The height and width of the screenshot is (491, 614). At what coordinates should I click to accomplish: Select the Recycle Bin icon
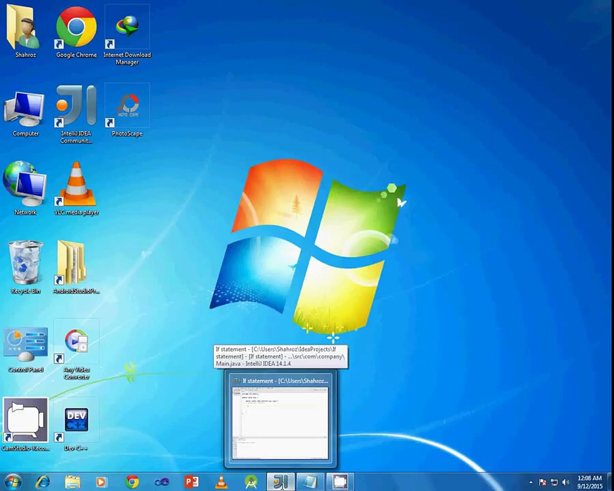tap(25, 267)
